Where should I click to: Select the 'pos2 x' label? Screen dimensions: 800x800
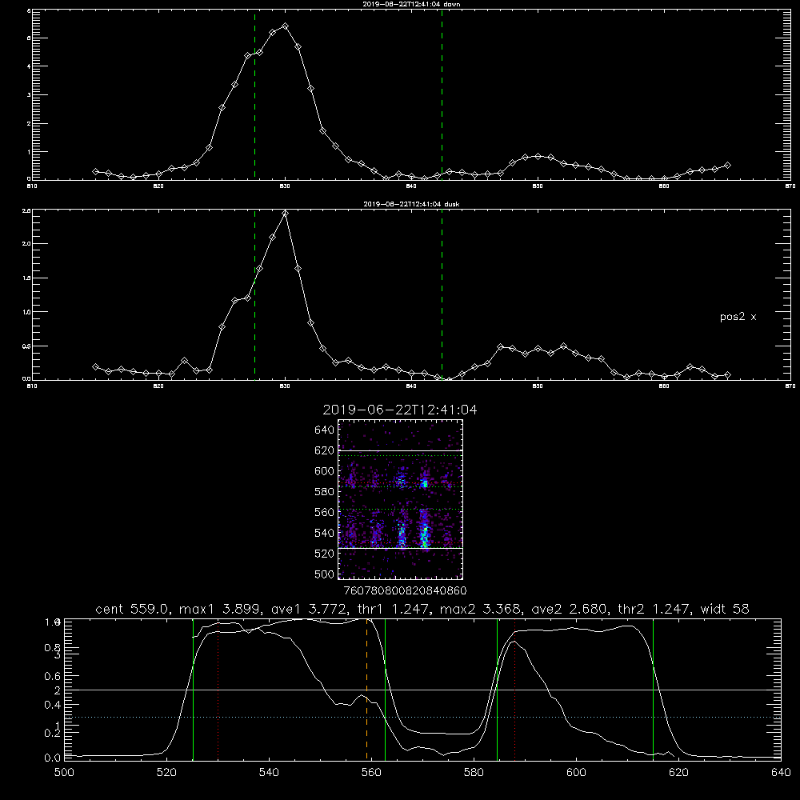(x=738, y=317)
